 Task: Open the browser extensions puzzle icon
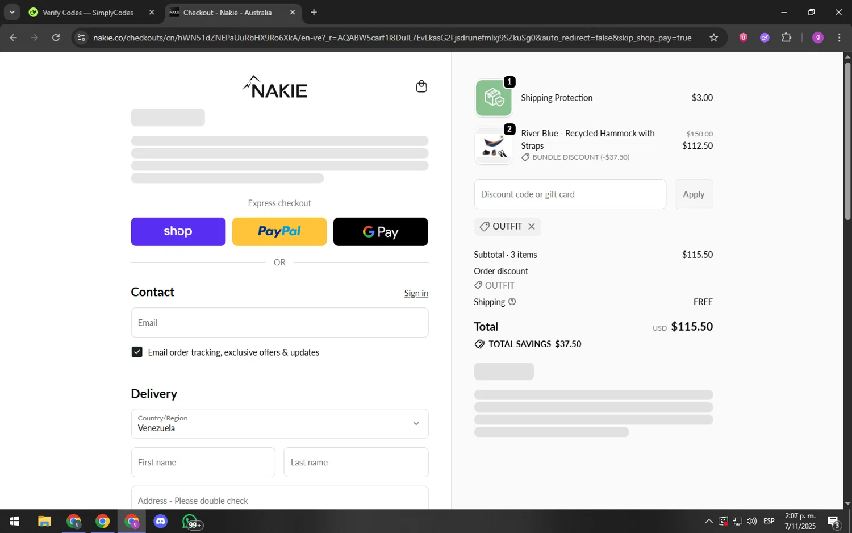pyautogui.click(x=786, y=38)
